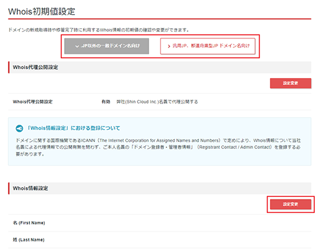This screenshot has width=320, height=250.
Task: Click the announcement megaphone icon in the info box
Action: click(19, 129)
